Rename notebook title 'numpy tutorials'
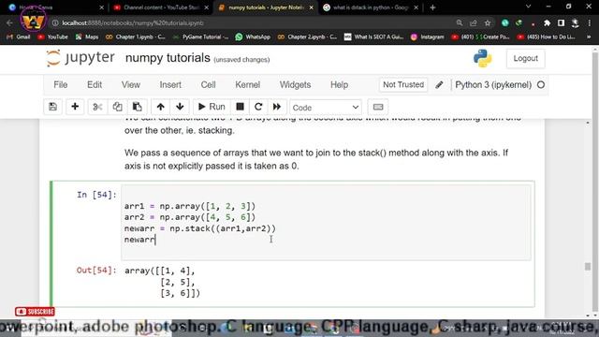The image size is (599, 337). pyautogui.click(x=168, y=58)
